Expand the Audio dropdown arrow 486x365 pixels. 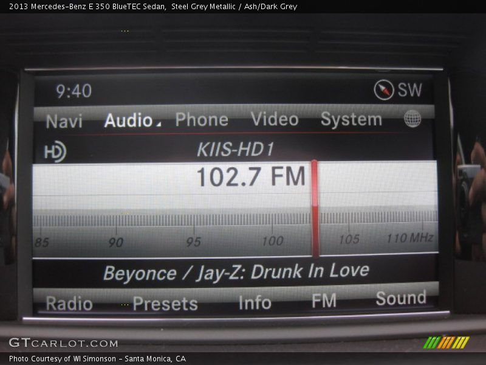pyautogui.click(x=159, y=124)
